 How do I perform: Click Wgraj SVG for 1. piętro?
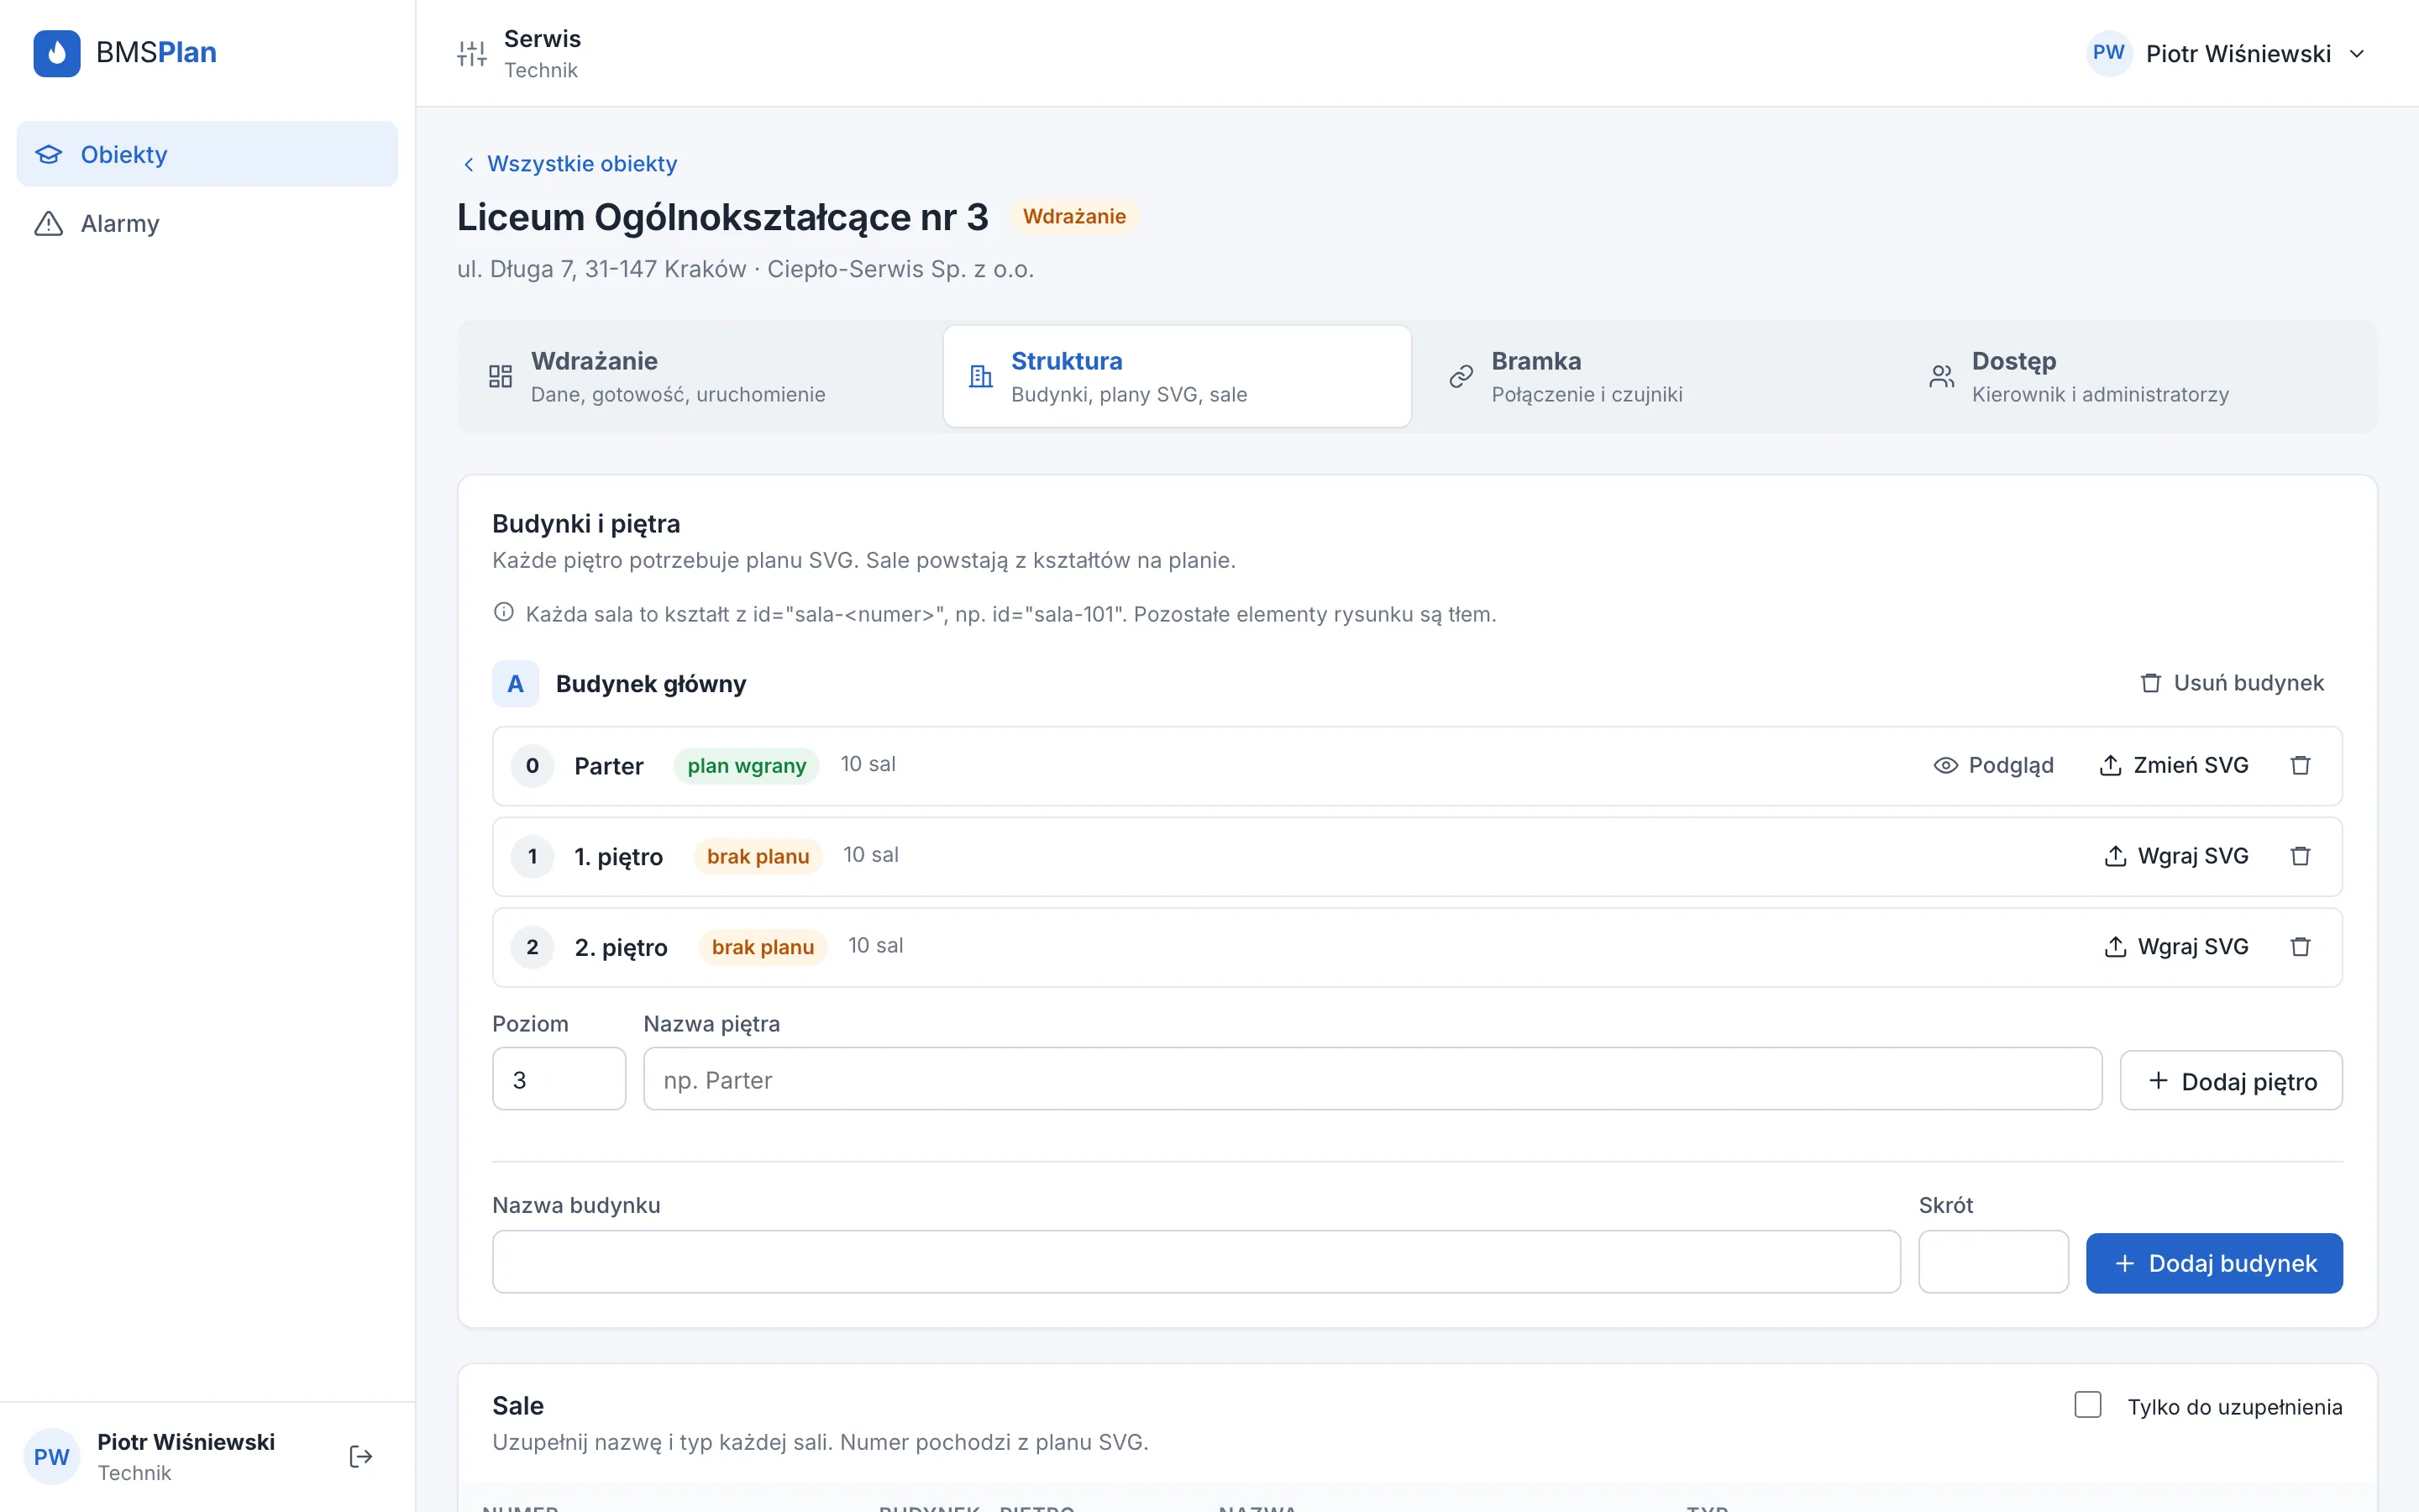[x=2176, y=856]
